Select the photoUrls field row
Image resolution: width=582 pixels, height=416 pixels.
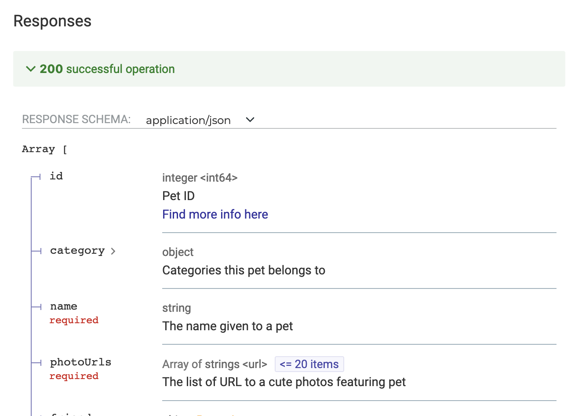[80, 362]
